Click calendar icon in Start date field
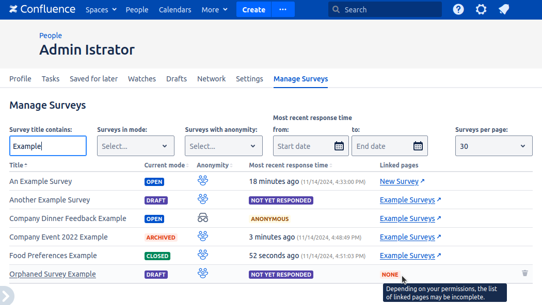 pos(339,146)
